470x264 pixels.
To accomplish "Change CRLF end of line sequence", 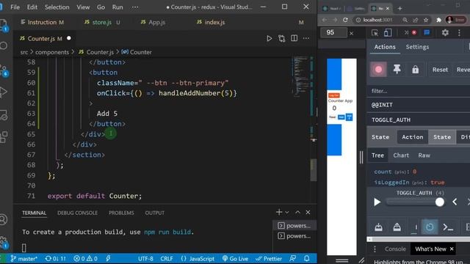I will click(x=167, y=259).
